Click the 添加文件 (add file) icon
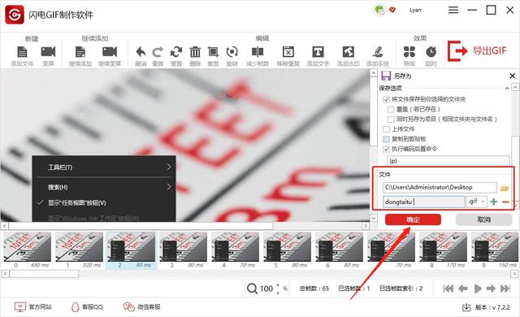Screen dimensions: 520x317 point(22,52)
